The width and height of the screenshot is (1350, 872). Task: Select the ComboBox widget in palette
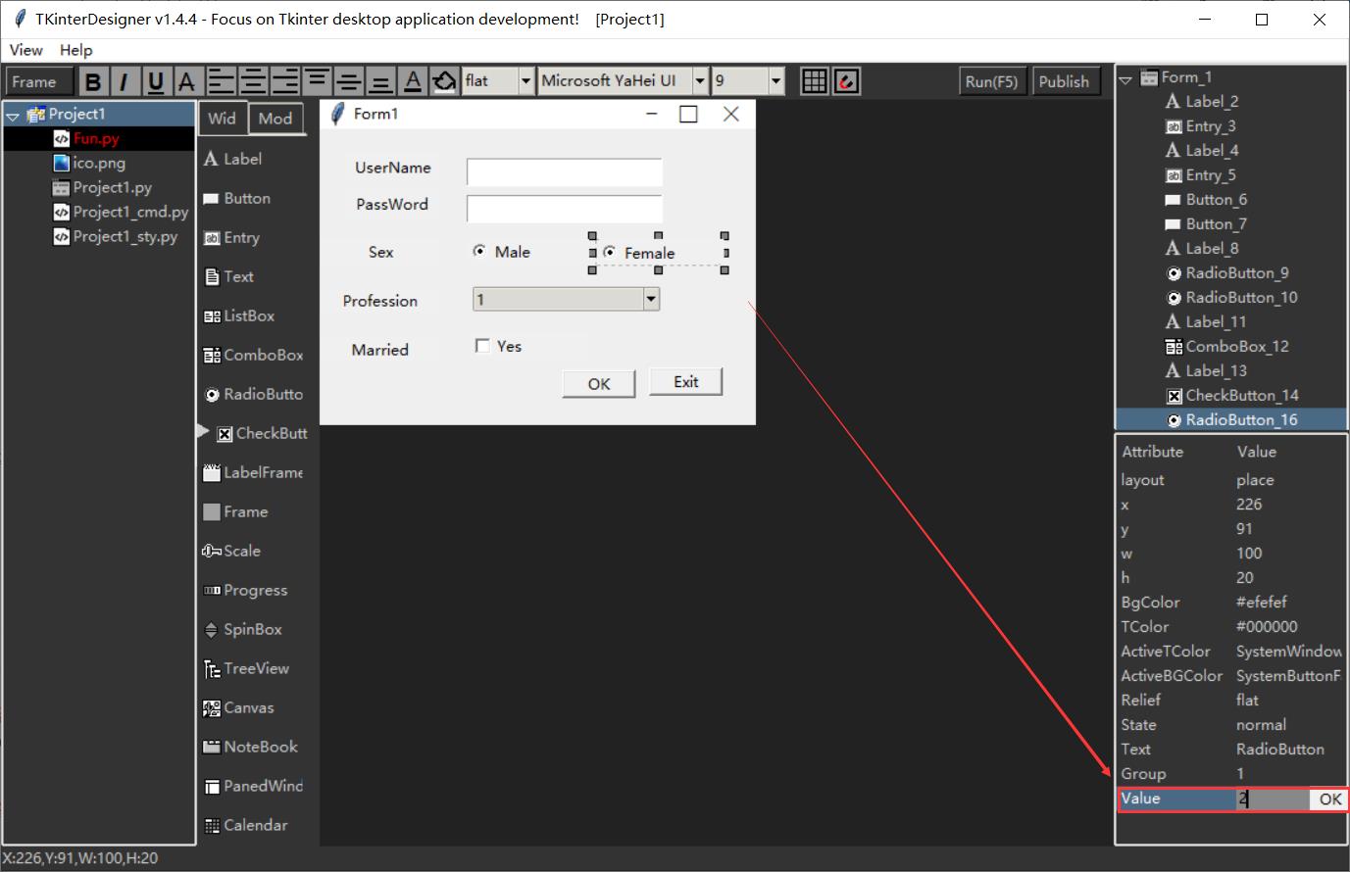pos(254,355)
